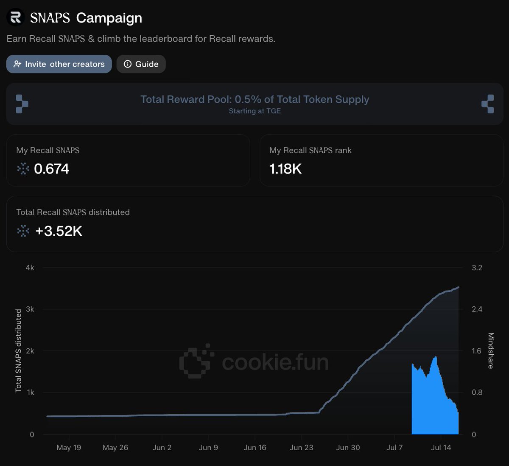The width and height of the screenshot is (509, 466).
Task: Click the 4k left axis label
Action: [x=30, y=268]
